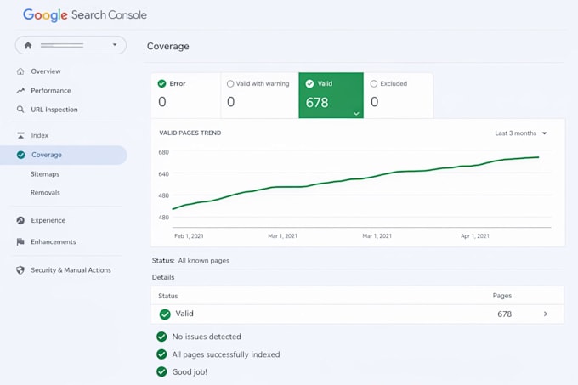Click the No issues detected text
Viewport: 578px width, 385px height.
pyautogui.click(x=207, y=337)
